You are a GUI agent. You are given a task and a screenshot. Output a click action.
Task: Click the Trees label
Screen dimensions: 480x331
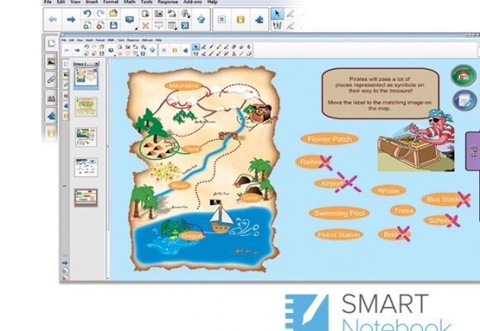[403, 210]
